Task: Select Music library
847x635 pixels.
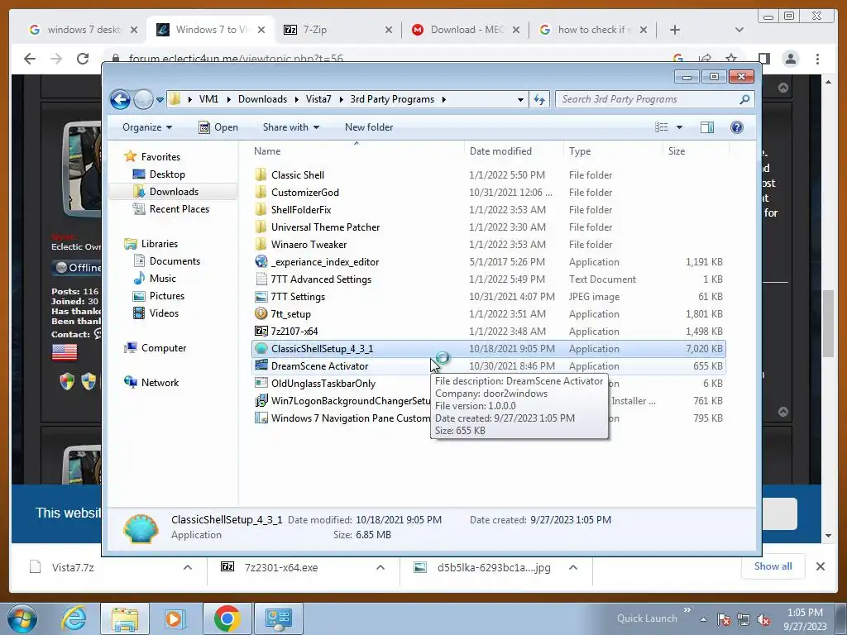Action: click(x=163, y=279)
